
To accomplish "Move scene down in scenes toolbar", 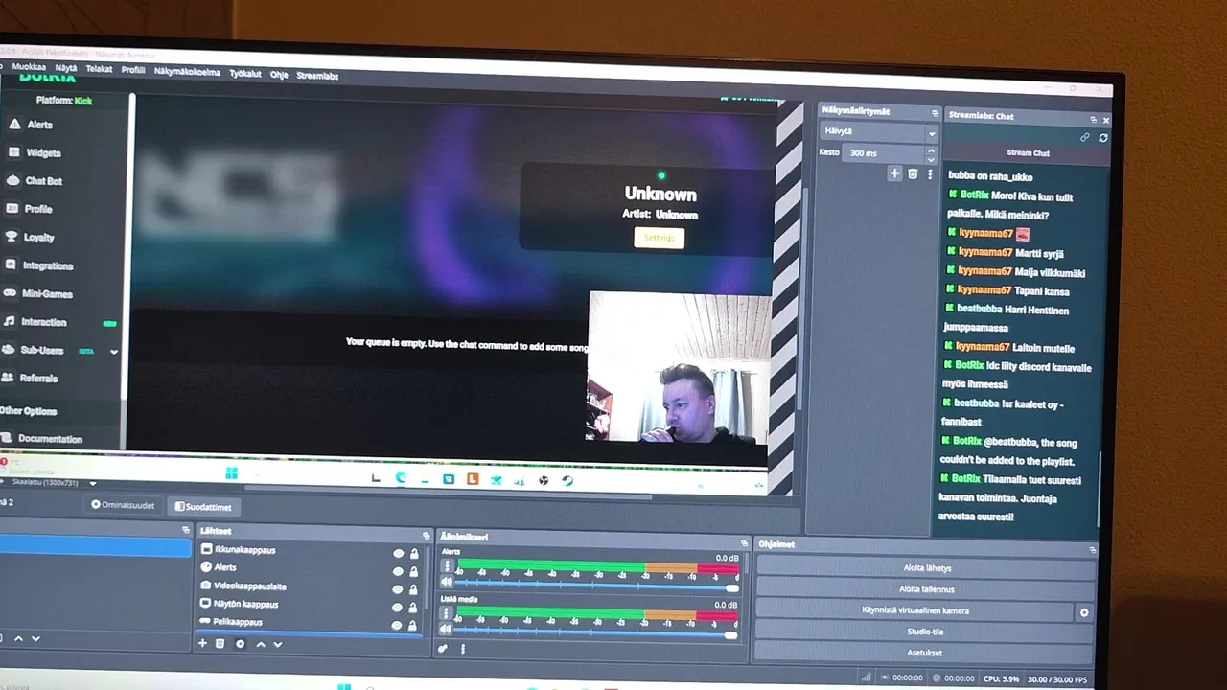I will tap(35, 638).
